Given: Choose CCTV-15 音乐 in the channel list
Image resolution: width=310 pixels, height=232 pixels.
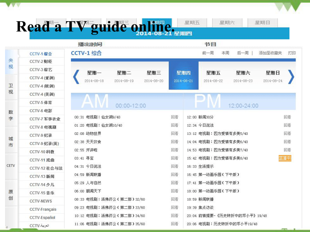Looking at the screenshot, I should (42, 193).
